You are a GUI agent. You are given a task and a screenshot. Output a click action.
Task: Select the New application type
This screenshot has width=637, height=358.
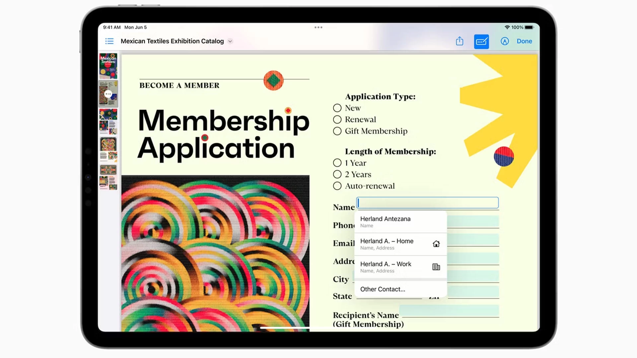(x=337, y=108)
